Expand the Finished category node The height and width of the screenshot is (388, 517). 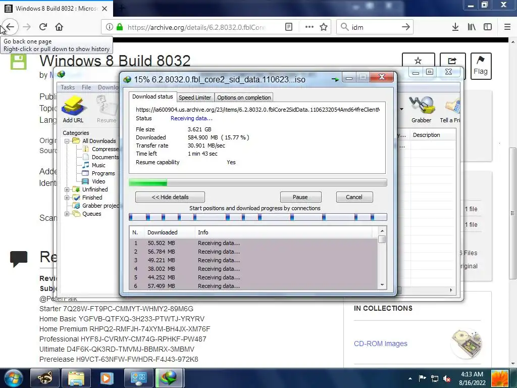coord(67,198)
